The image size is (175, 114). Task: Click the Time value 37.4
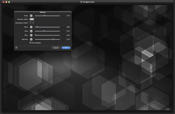coord(68,16)
